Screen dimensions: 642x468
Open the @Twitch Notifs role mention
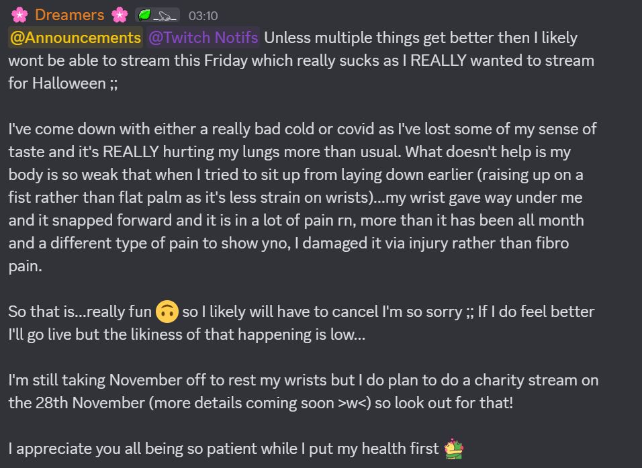(x=203, y=38)
